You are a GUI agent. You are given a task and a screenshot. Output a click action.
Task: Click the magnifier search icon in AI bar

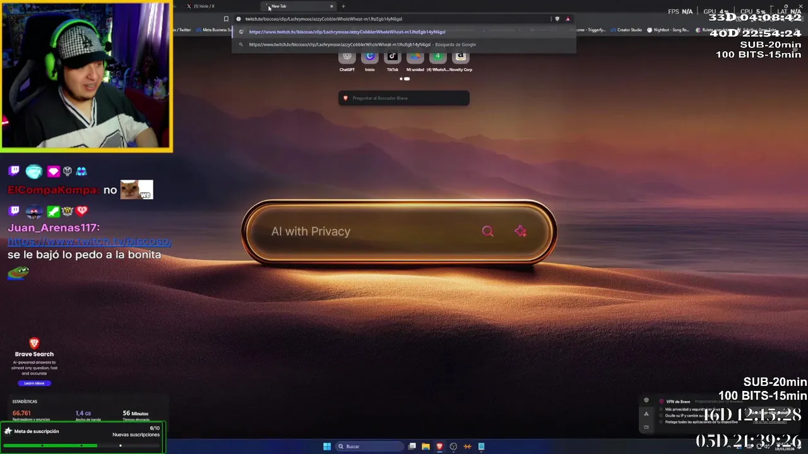pyautogui.click(x=487, y=231)
